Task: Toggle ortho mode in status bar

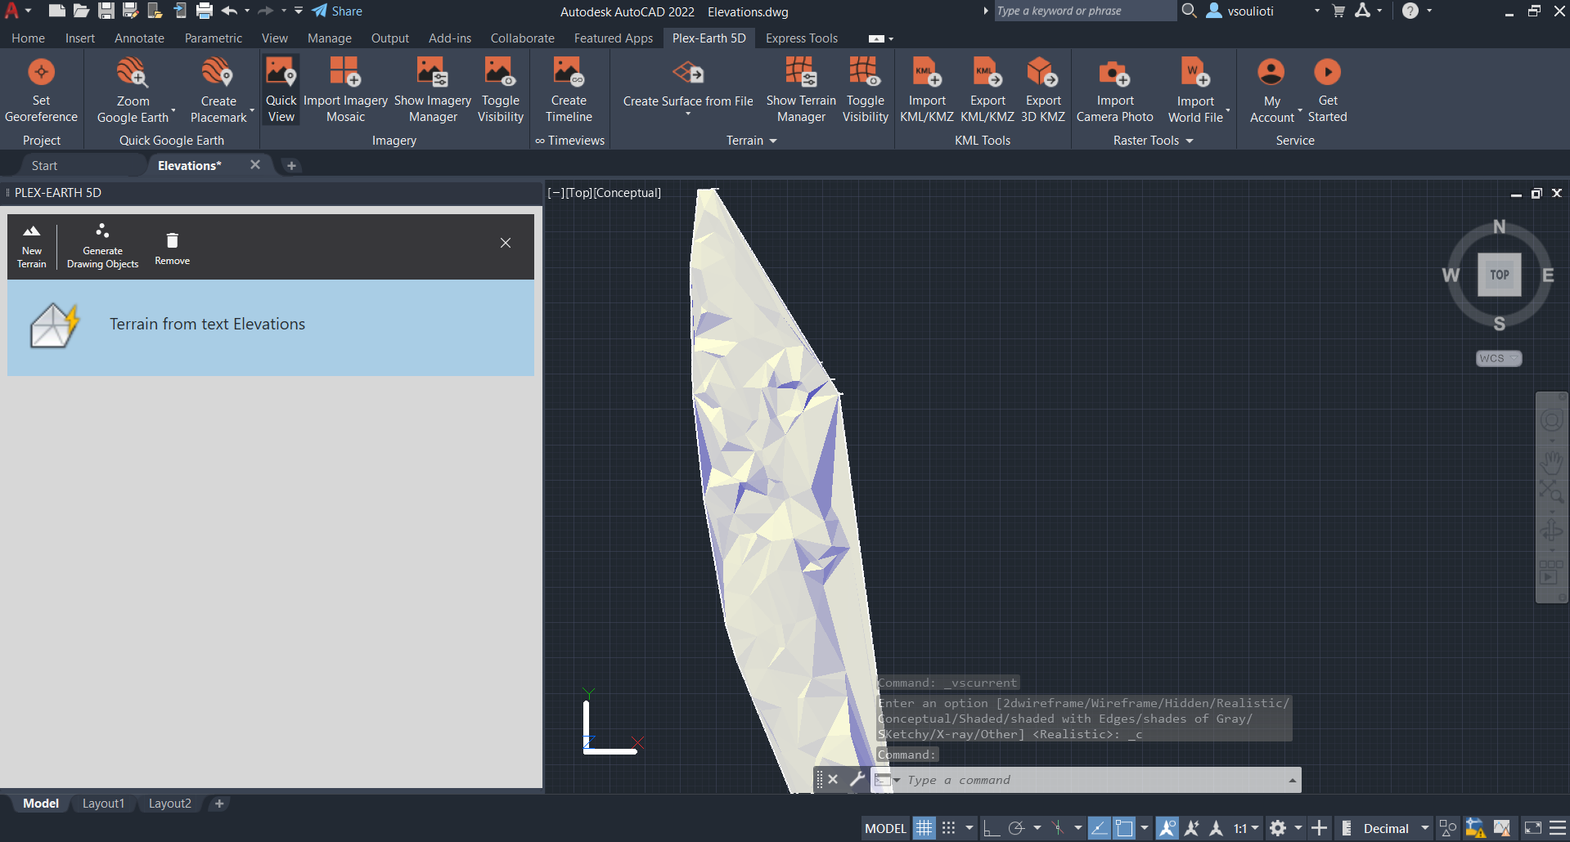Action: pyautogui.click(x=991, y=828)
